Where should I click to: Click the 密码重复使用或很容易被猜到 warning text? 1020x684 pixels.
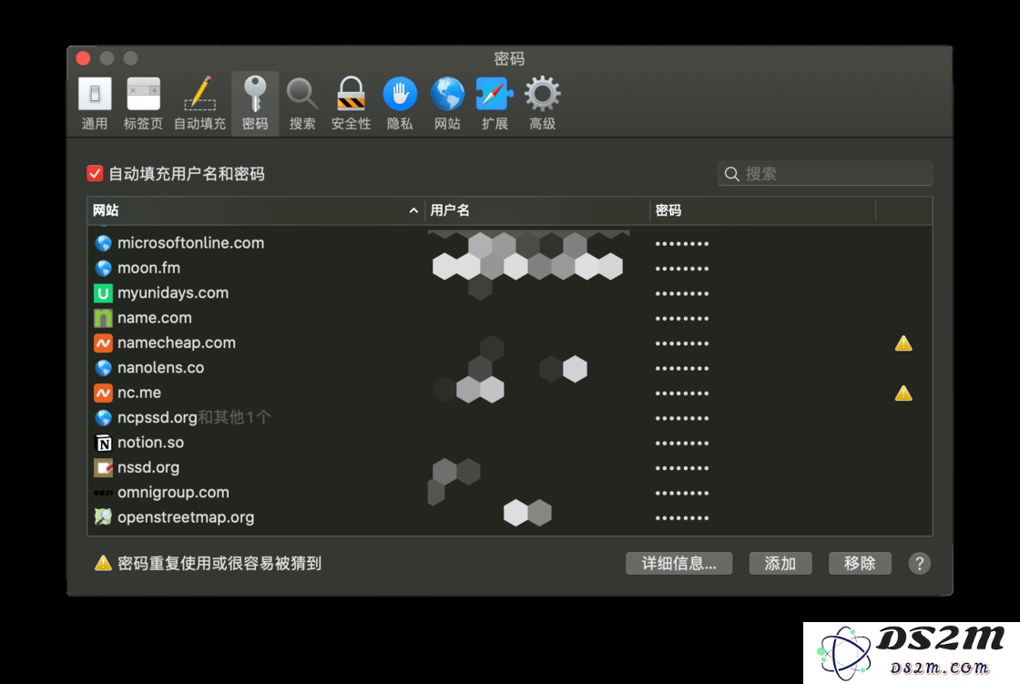219,564
